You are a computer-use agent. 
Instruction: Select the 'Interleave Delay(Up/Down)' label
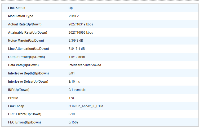28,81
